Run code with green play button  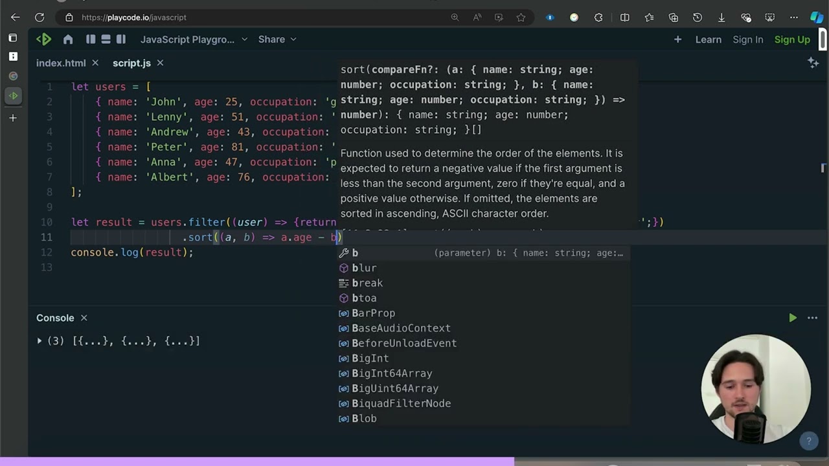793,318
